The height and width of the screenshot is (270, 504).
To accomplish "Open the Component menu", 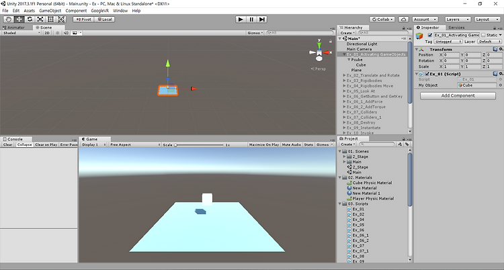I will click(76, 11).
